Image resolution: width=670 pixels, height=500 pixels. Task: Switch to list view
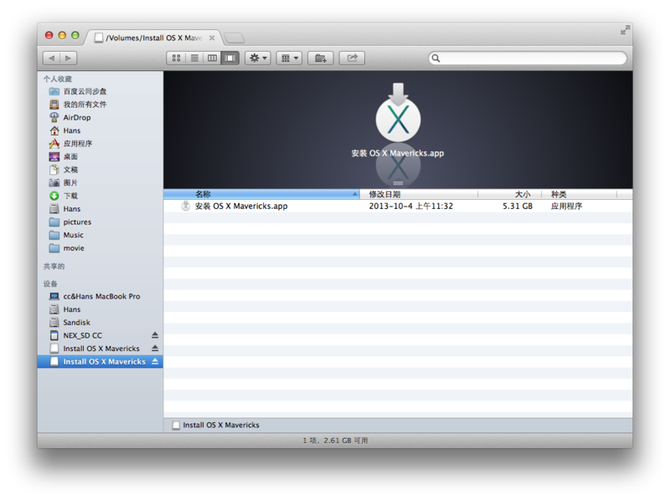point(194,58)
